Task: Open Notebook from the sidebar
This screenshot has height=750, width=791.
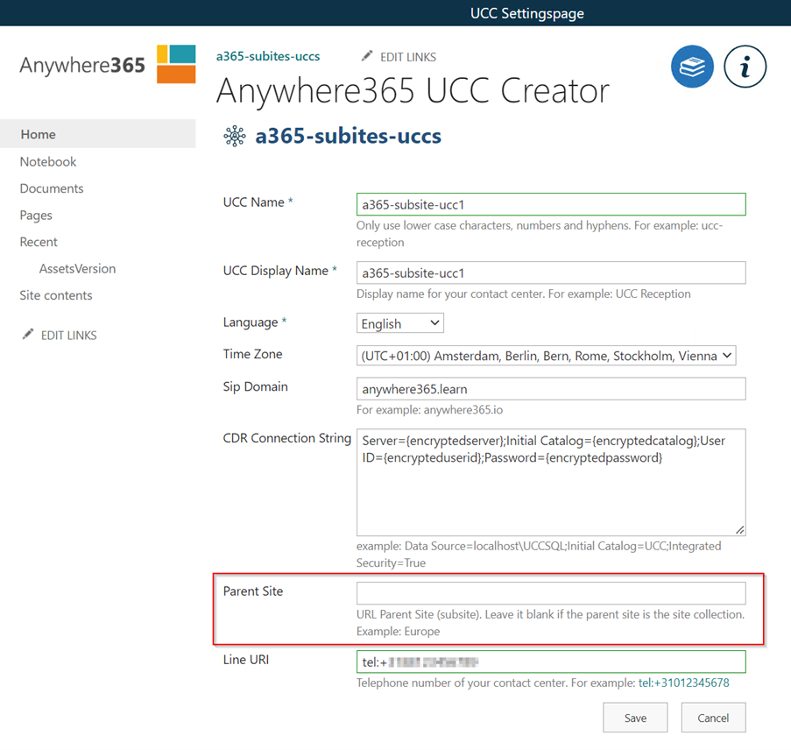Action: 48,161
